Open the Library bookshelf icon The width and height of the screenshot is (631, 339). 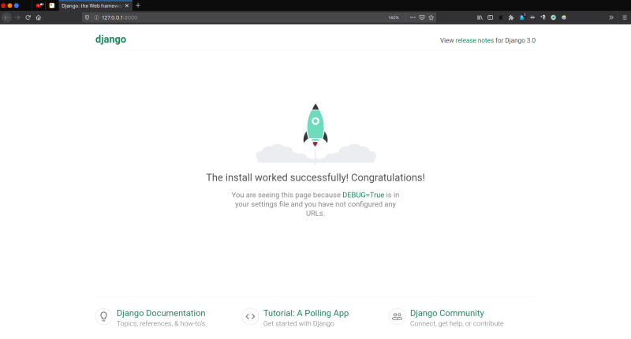tap(480, 17)
